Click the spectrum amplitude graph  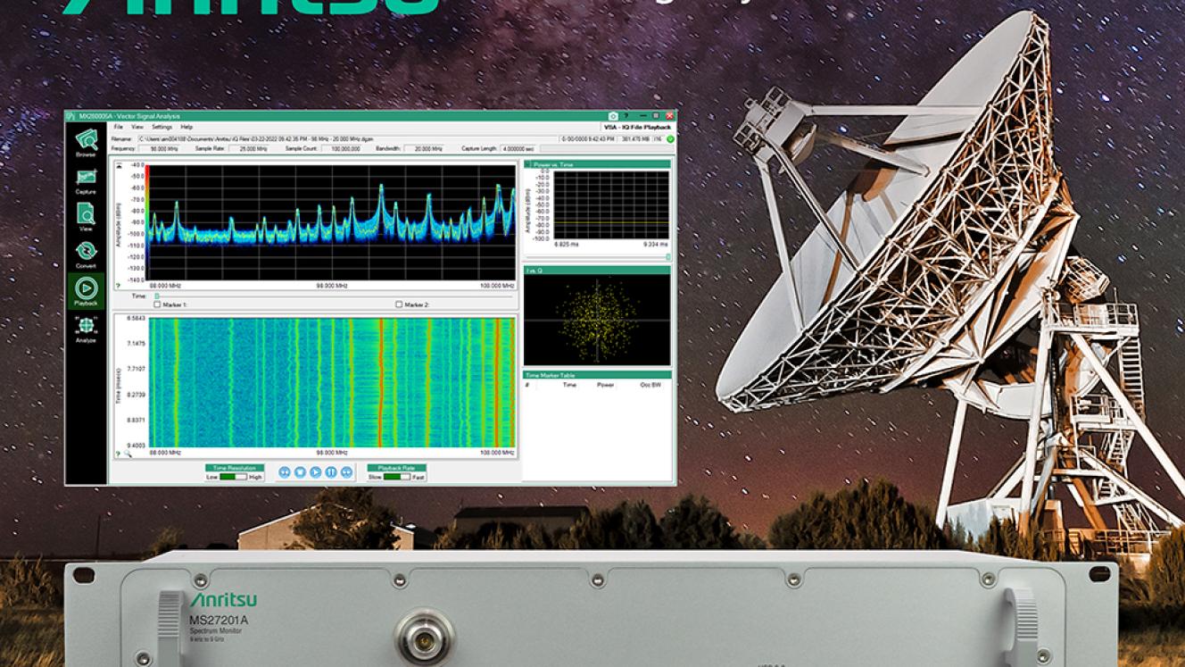[x=332, y=222]
